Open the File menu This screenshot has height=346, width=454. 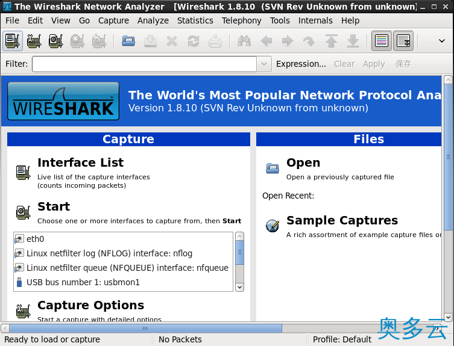pos(12,20)
